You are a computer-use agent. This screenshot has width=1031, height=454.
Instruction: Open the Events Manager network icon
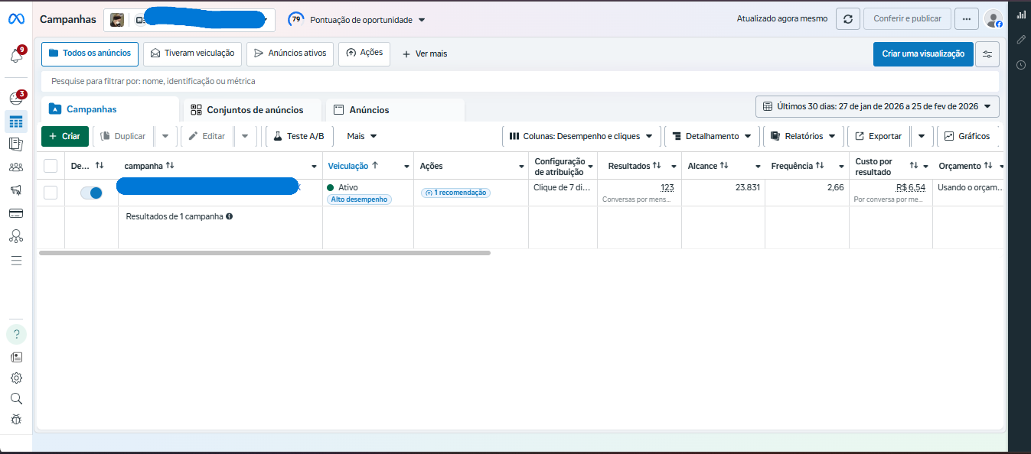pyautogui.click(x=16, y=236)
